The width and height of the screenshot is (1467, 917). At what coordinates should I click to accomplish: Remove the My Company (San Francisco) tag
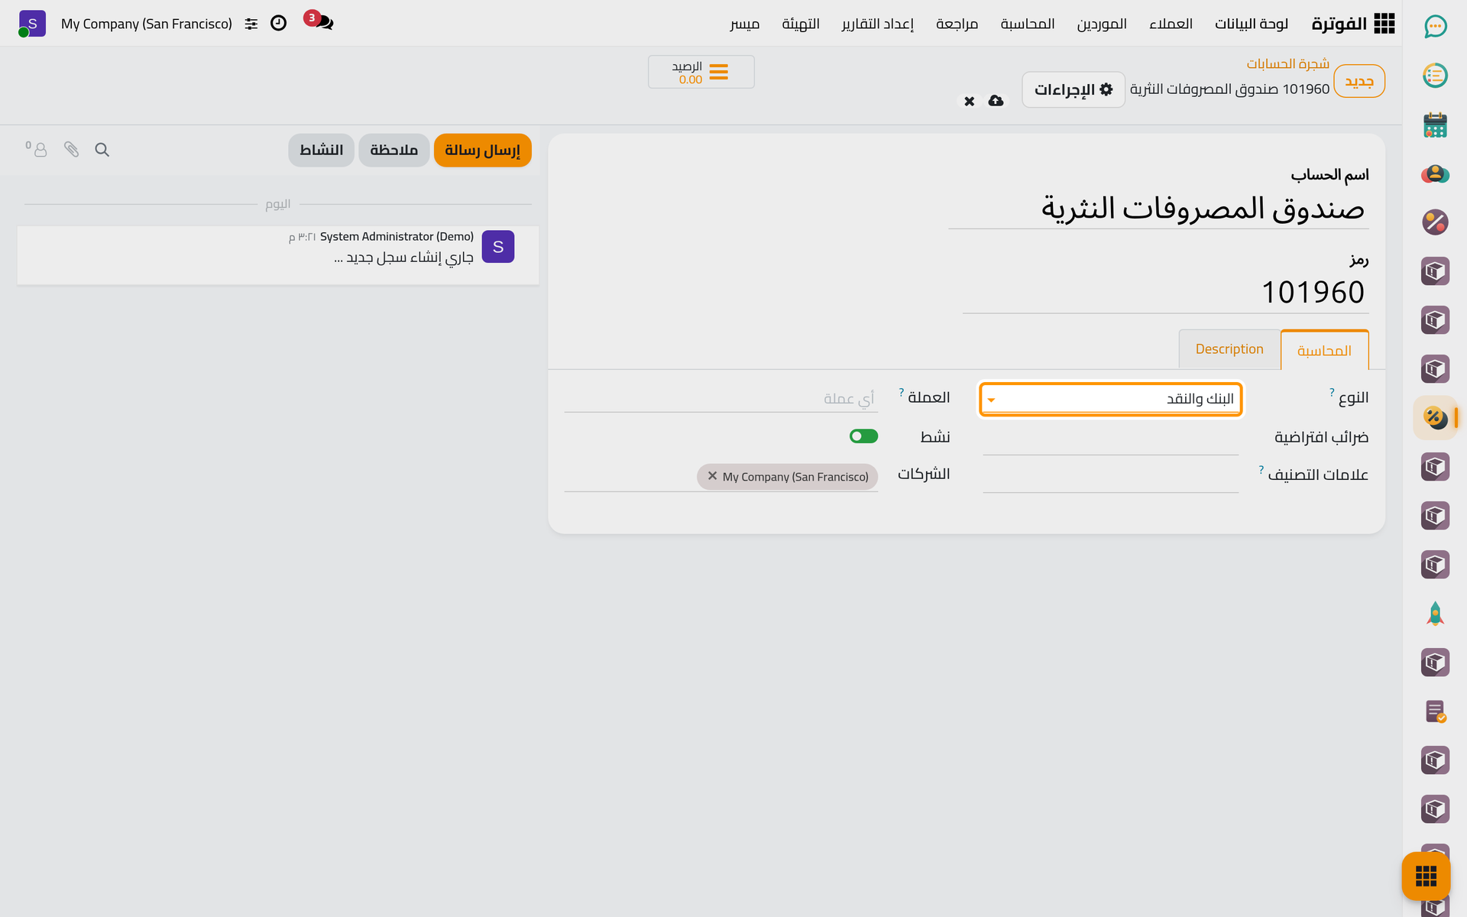(712, 475)
